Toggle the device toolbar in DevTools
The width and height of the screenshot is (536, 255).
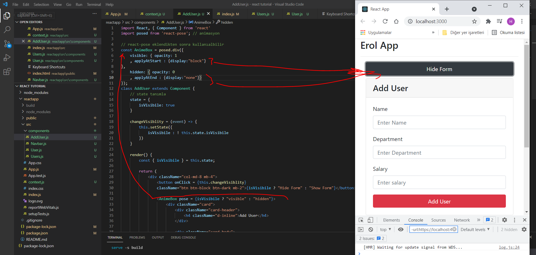[370, 220]
